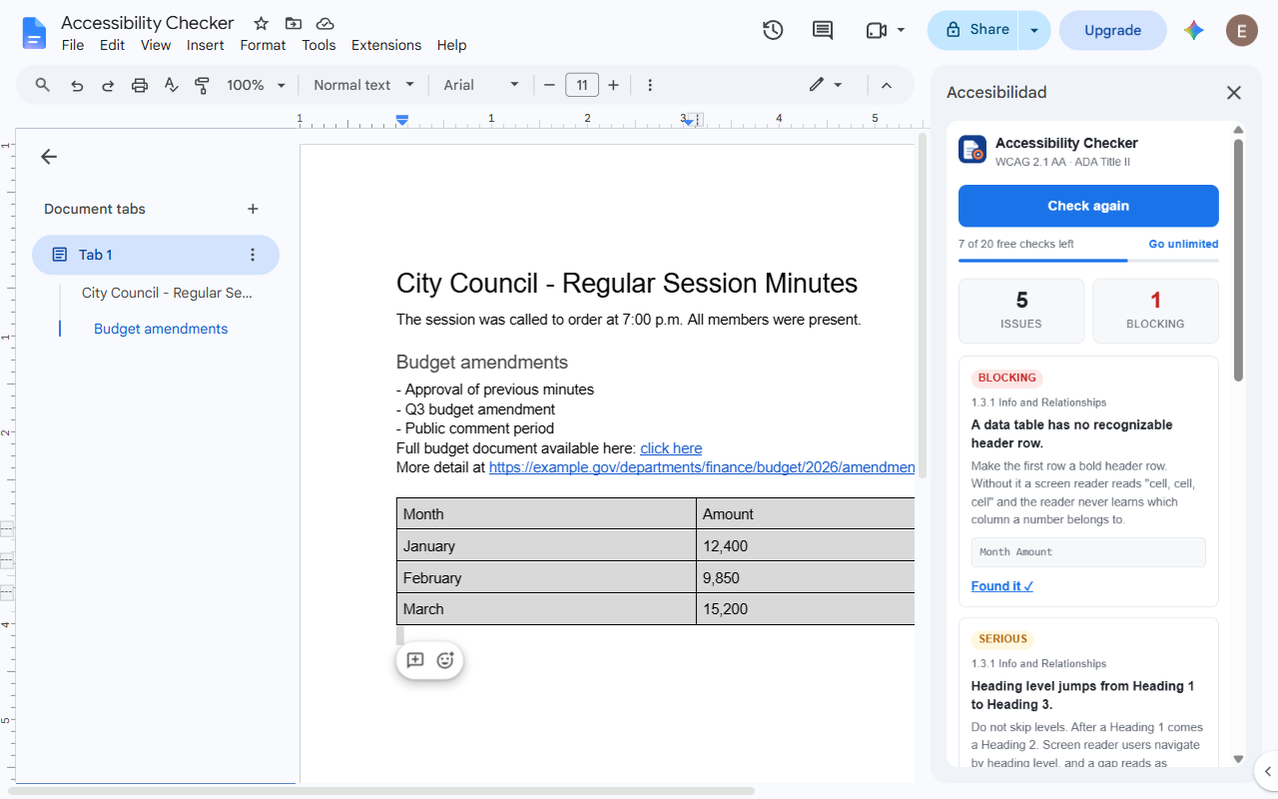Open the Insert menu

pyautogui.click(x=206, y=45)
